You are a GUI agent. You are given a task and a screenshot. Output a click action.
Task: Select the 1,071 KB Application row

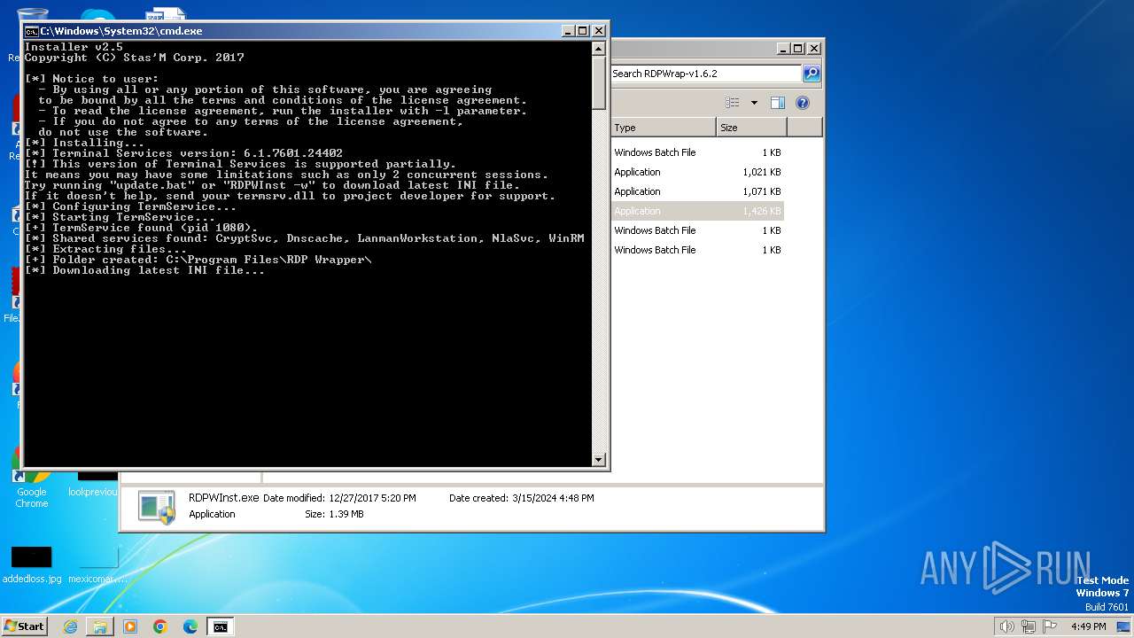697,191
